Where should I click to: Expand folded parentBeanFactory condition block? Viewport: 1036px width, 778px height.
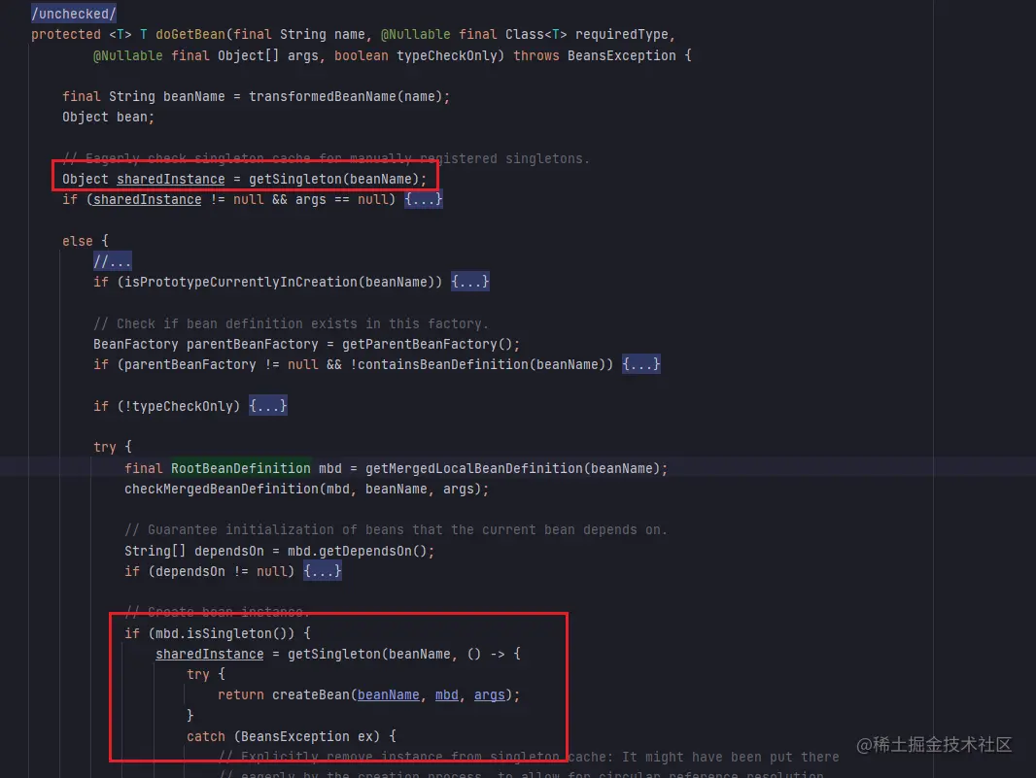pyautogui.click(x=640, y=364)
